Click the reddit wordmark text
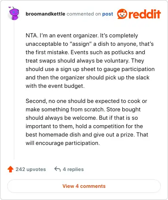The width and height of the screenshot is (168, 200). click(x=144, y=14)
